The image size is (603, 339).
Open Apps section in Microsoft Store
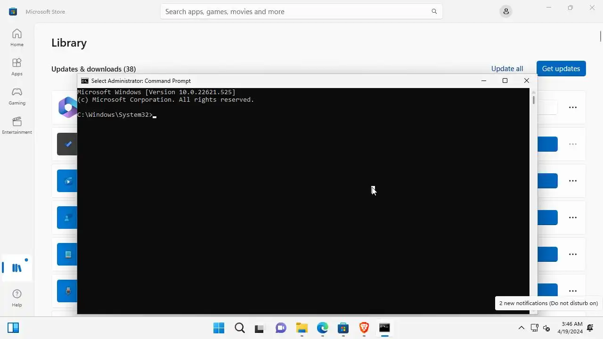(x=17, y=67)
